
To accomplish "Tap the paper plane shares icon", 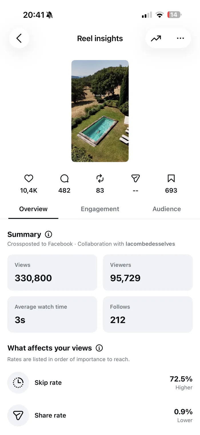I will click(x=135, y=178).
